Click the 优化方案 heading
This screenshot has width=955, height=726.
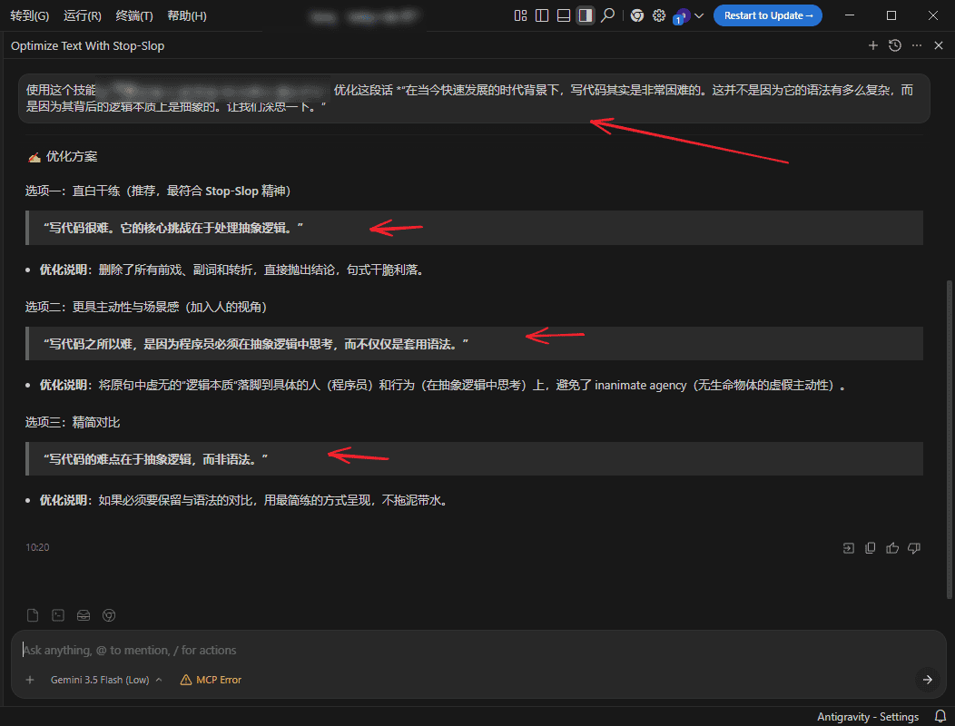[x=71, y=156]
